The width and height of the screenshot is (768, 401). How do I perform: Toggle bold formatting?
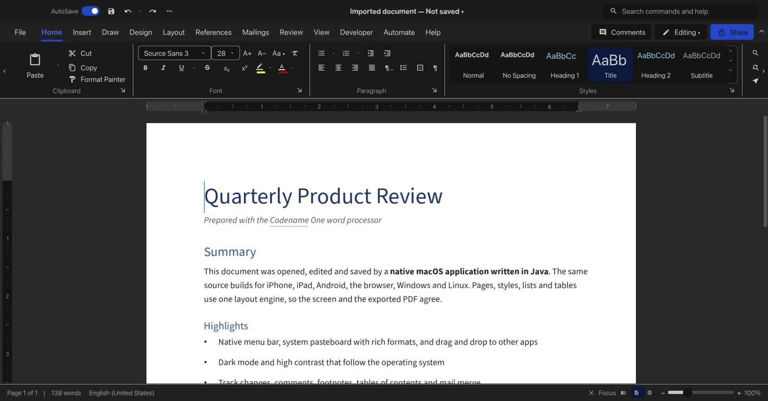pos(145,68)
